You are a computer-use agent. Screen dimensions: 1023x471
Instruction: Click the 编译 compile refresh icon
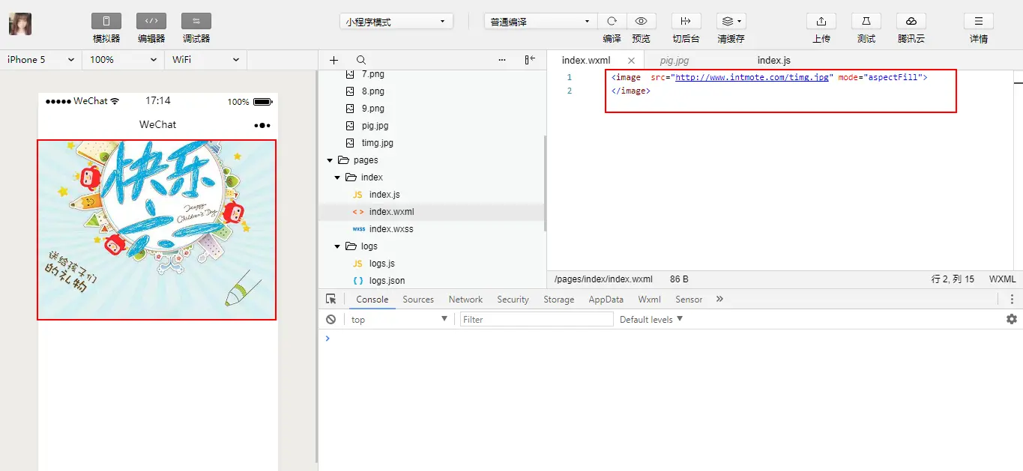point(612,21)
